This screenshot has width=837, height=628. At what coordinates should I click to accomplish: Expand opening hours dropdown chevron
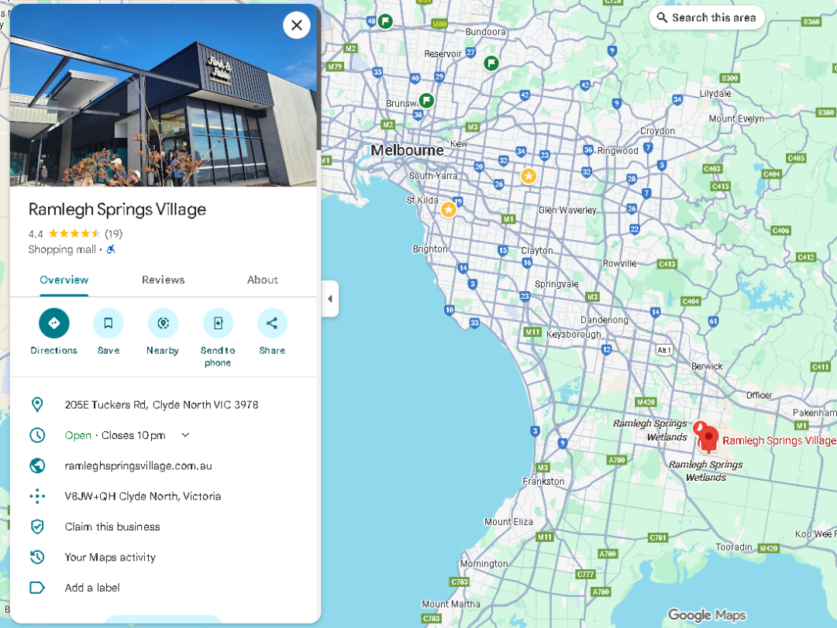(185, 435)
